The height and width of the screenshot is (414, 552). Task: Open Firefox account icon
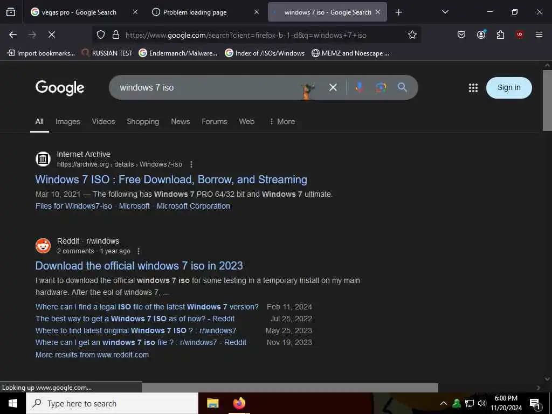pyautogui.click(x=481, y=34)
